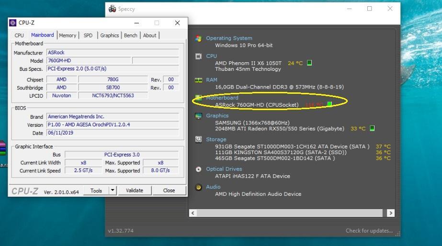Click the CPU chip icon in Speccy
The width and height of the screenshot is (442, 246).
(198, 56)
